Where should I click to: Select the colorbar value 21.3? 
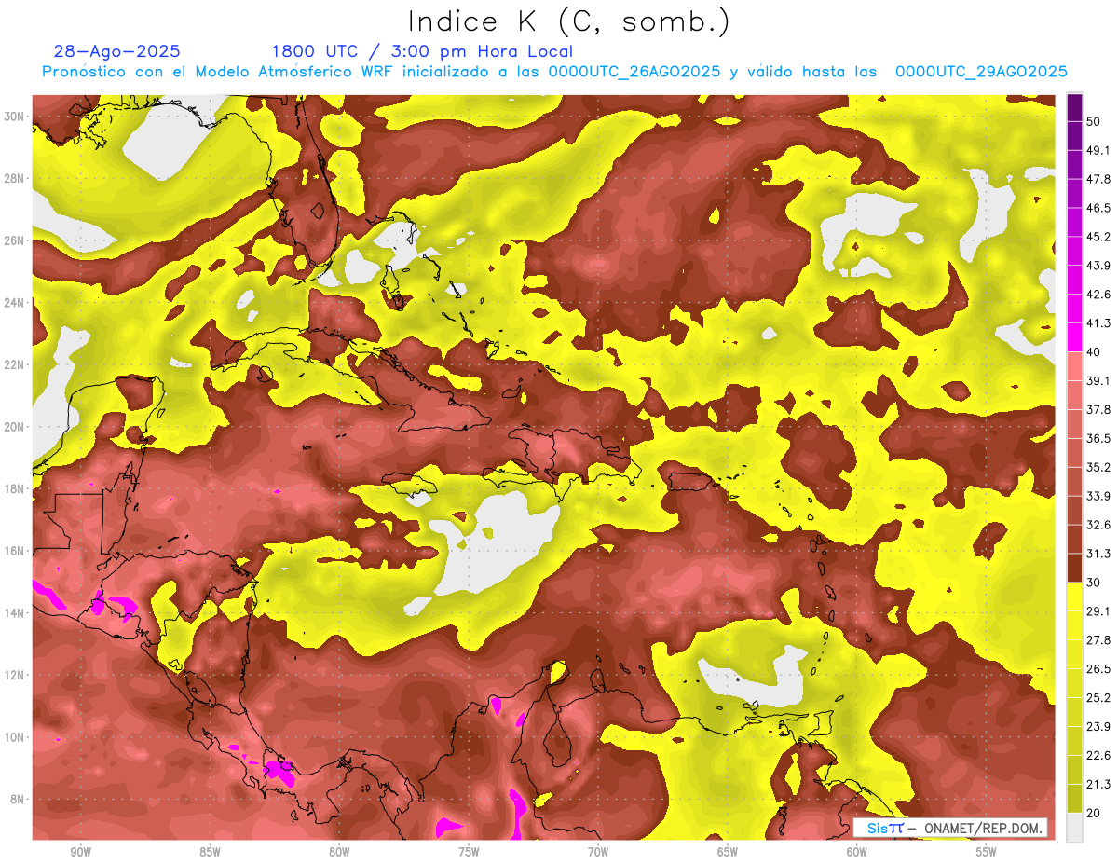[x=1098, y=785]
